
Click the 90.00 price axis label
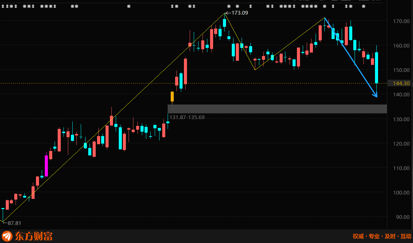pyautogui.click(x=402, y=217)
